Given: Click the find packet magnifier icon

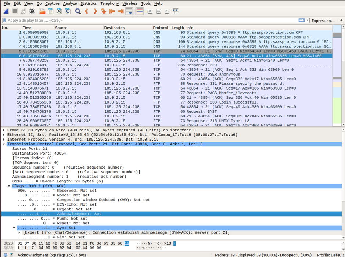Looking at the screenshot, I should coord(78,11).
